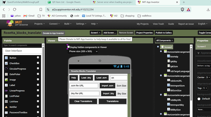Click the ListPicker palette icon
This screenshot has height=117, width=211.
point(6,96)
